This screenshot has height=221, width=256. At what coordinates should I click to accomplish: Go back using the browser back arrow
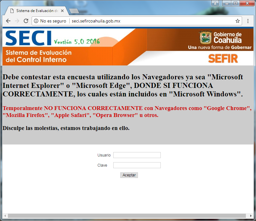tap(8, 21)
